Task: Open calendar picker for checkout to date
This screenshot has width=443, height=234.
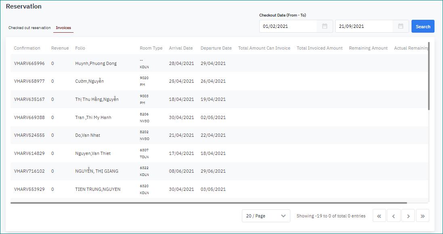Action: 401,26
